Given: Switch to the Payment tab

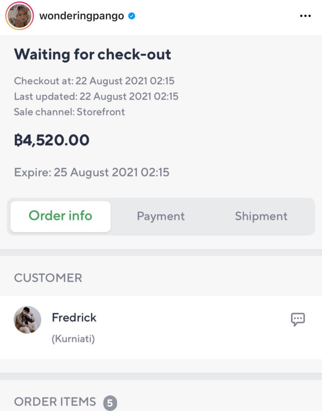Looking at the screenshot, I should coord(161,216).
